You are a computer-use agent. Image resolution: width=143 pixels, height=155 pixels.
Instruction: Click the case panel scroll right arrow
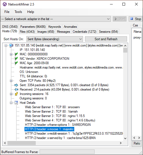tap(139, 138)
